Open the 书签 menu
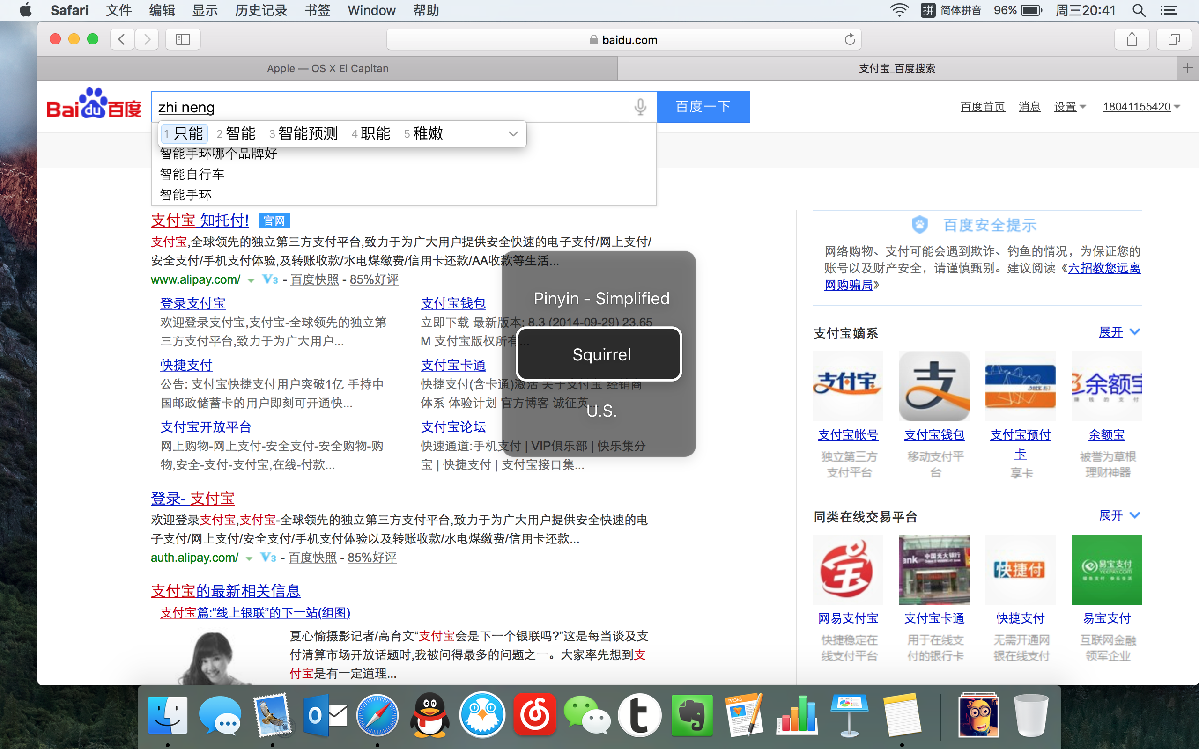Image resolution: width=1199 pixels, height=749 pixels. click(317, 10)
